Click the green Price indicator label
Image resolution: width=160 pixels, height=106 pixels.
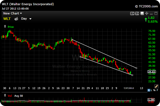11,27
